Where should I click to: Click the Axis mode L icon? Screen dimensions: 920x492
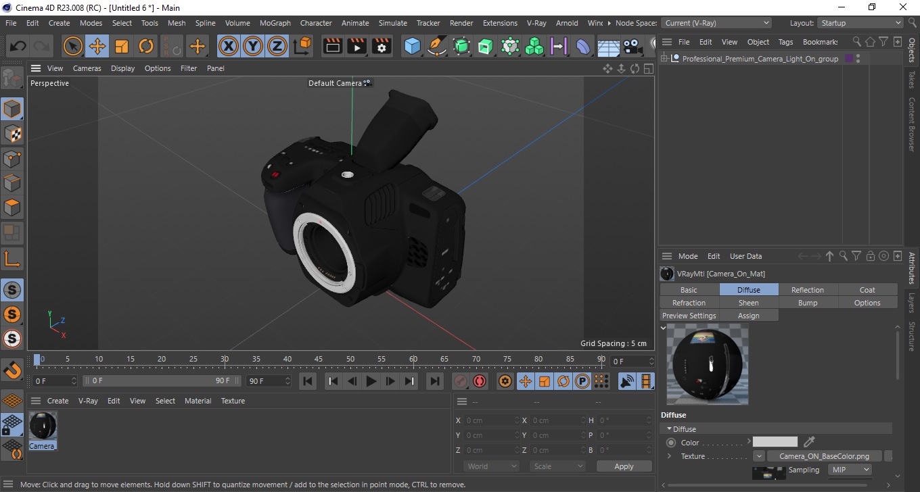[12, 258]
